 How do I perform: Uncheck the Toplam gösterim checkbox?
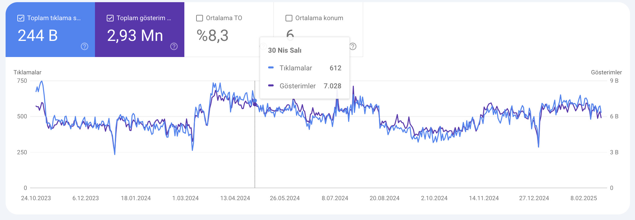(x=110, y=18)
